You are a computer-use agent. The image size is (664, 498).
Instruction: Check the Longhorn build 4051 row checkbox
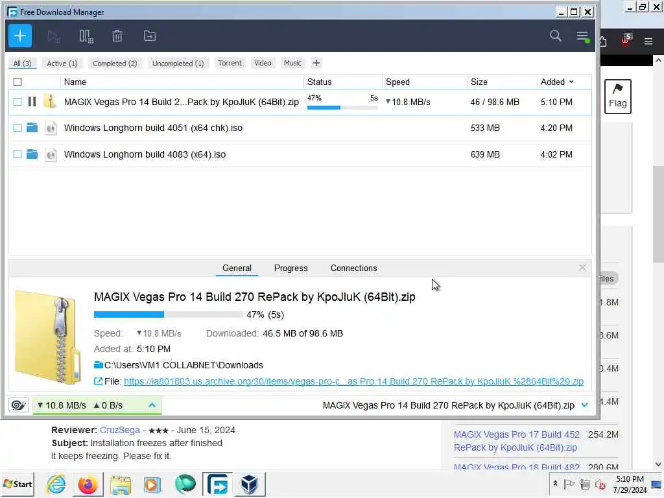[x=18, y=128]
